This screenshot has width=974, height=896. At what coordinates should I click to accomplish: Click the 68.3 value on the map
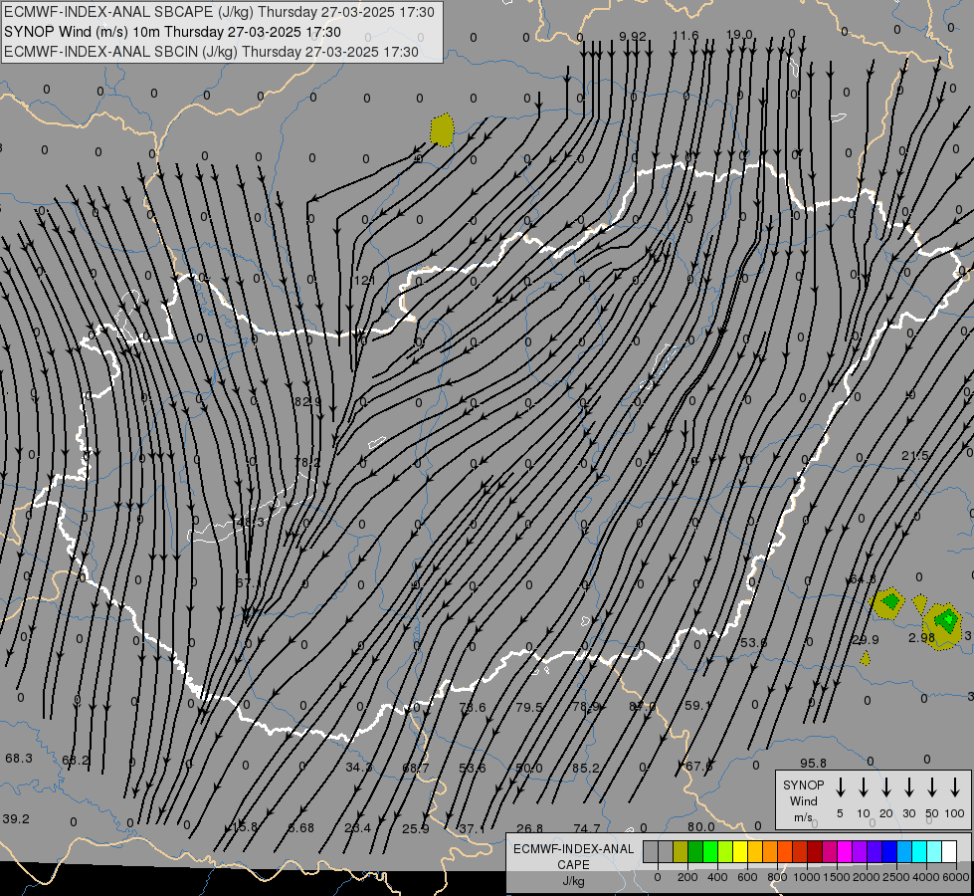pyautogui.click(x=19, y=759)
